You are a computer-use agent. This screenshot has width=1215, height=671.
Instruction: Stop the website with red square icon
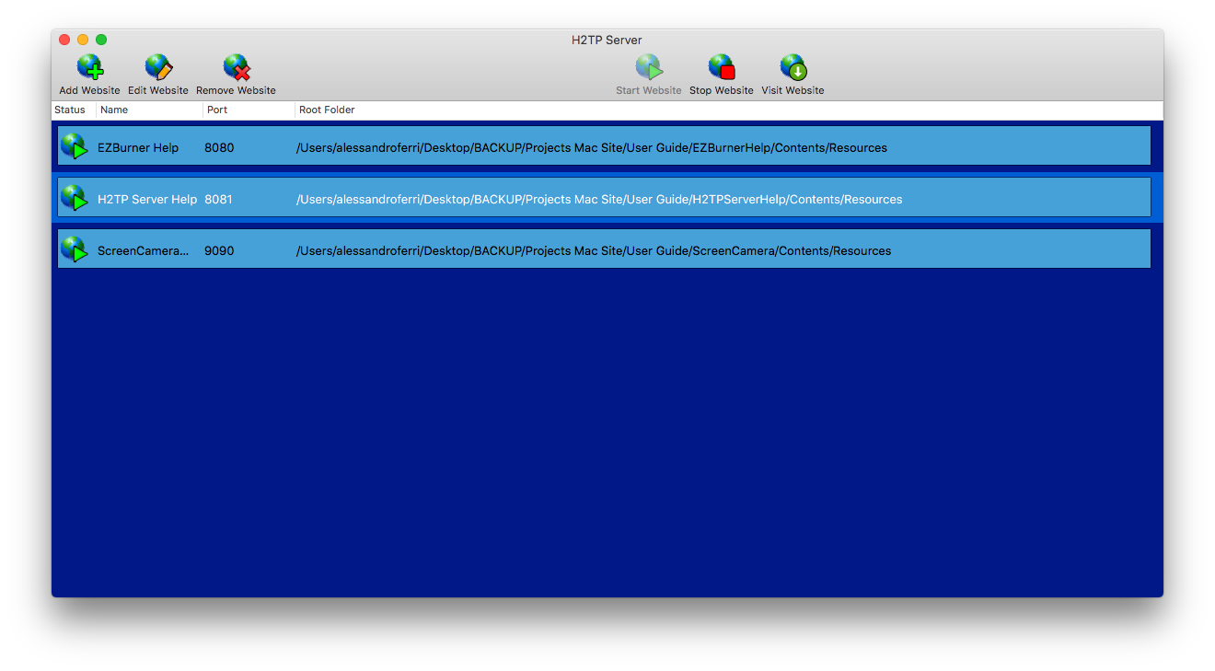coord(722,68)
